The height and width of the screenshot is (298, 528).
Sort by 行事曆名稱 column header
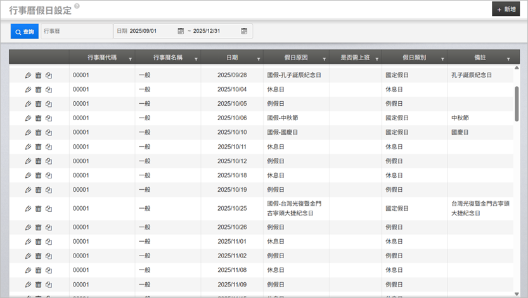pos(167,58)
